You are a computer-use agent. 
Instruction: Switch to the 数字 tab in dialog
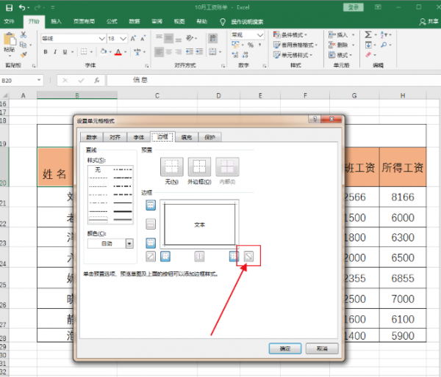(92, 137)
